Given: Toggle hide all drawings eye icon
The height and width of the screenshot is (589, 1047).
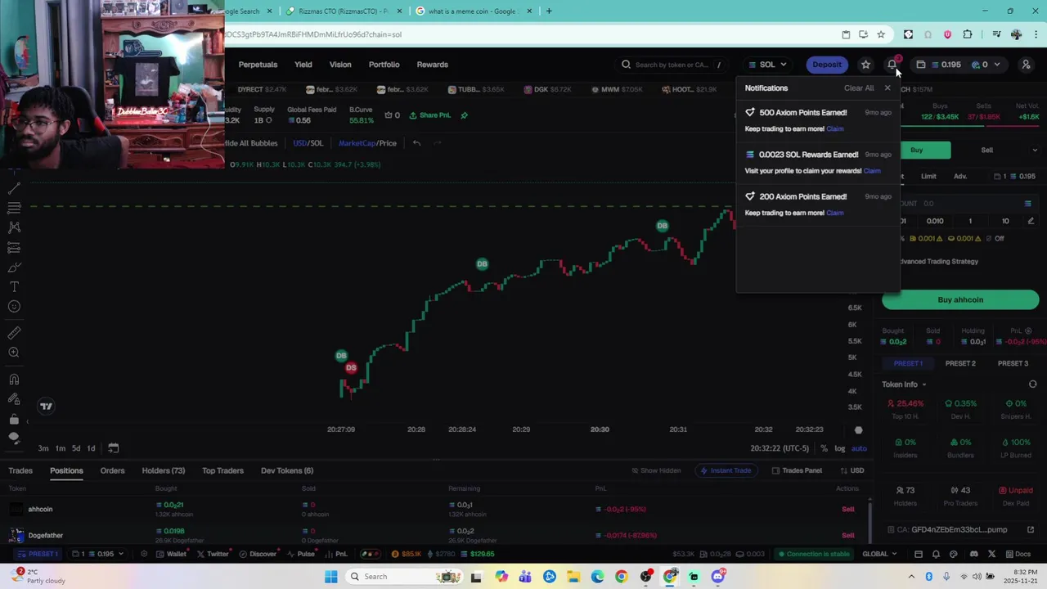Looking at the screenshot, I should click(14, 438).
